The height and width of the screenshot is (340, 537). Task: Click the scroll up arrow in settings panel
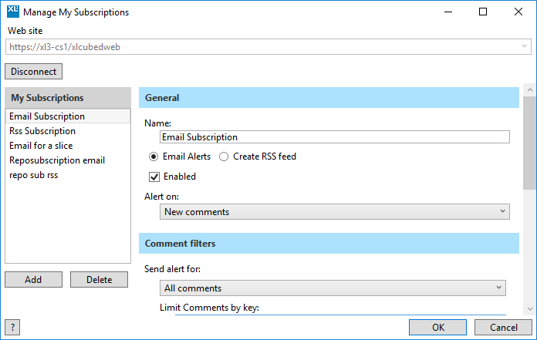coord(530,90)
